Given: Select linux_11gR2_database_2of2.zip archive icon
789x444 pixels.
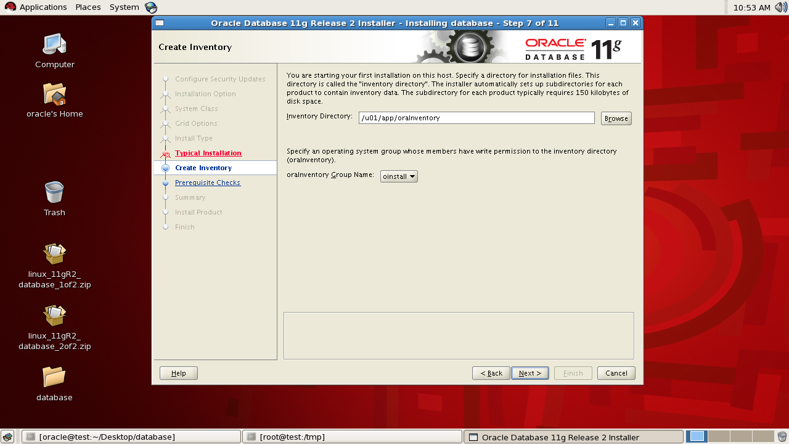Looking at the screenshot, I should pos(54,315).
